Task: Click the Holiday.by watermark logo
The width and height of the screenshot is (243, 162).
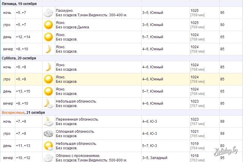Action: [x=226, y=150]
